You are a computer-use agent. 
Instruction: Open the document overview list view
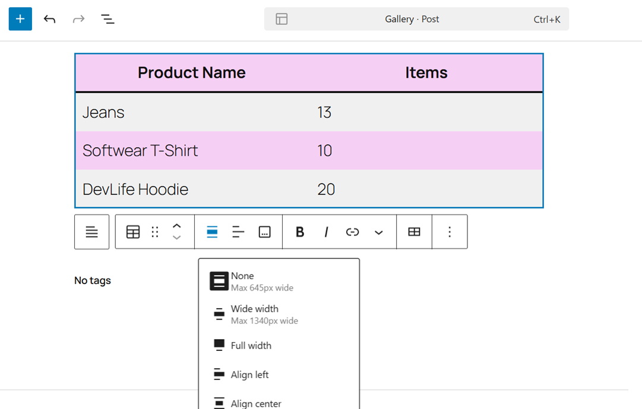[107, 19]
